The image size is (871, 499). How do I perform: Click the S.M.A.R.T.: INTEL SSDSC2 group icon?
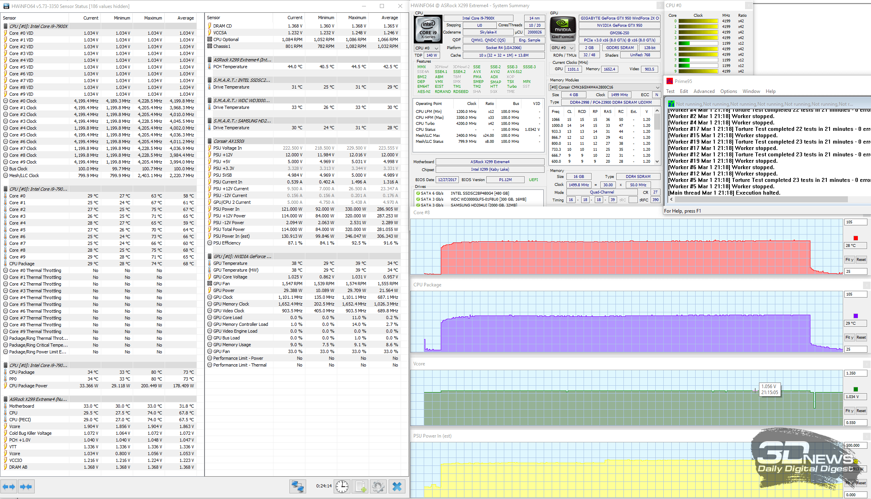click(210, 80)
